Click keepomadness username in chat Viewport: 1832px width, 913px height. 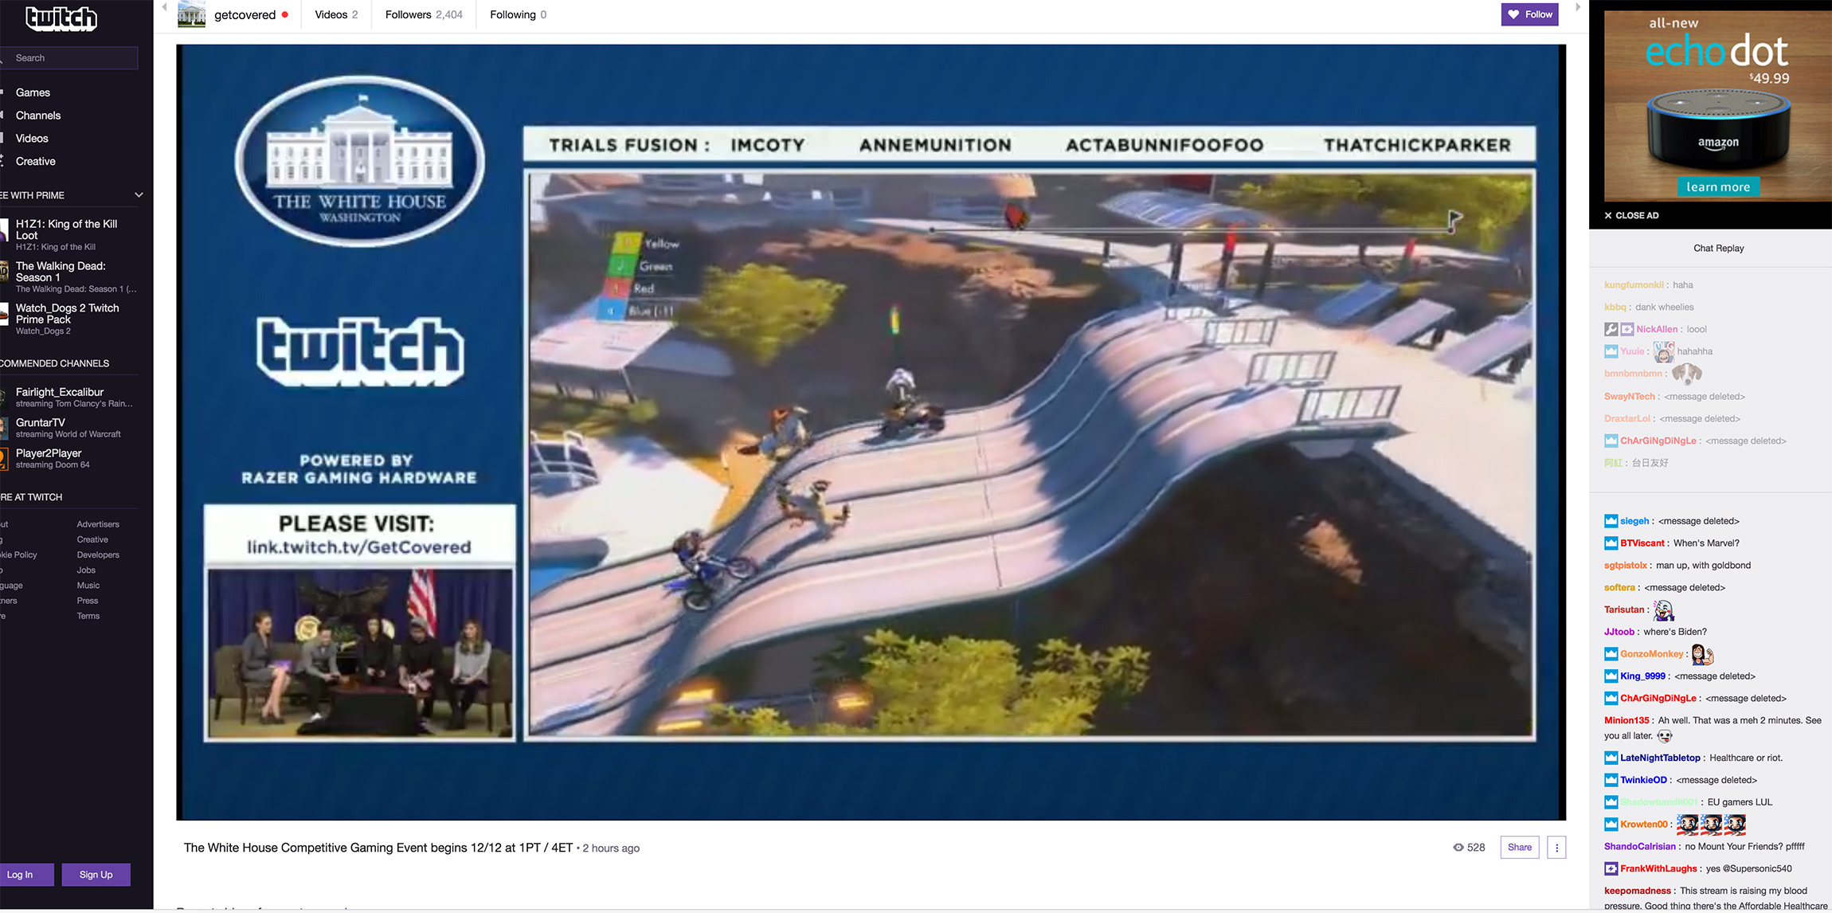pyautogui.click(x=1637, y=891)
